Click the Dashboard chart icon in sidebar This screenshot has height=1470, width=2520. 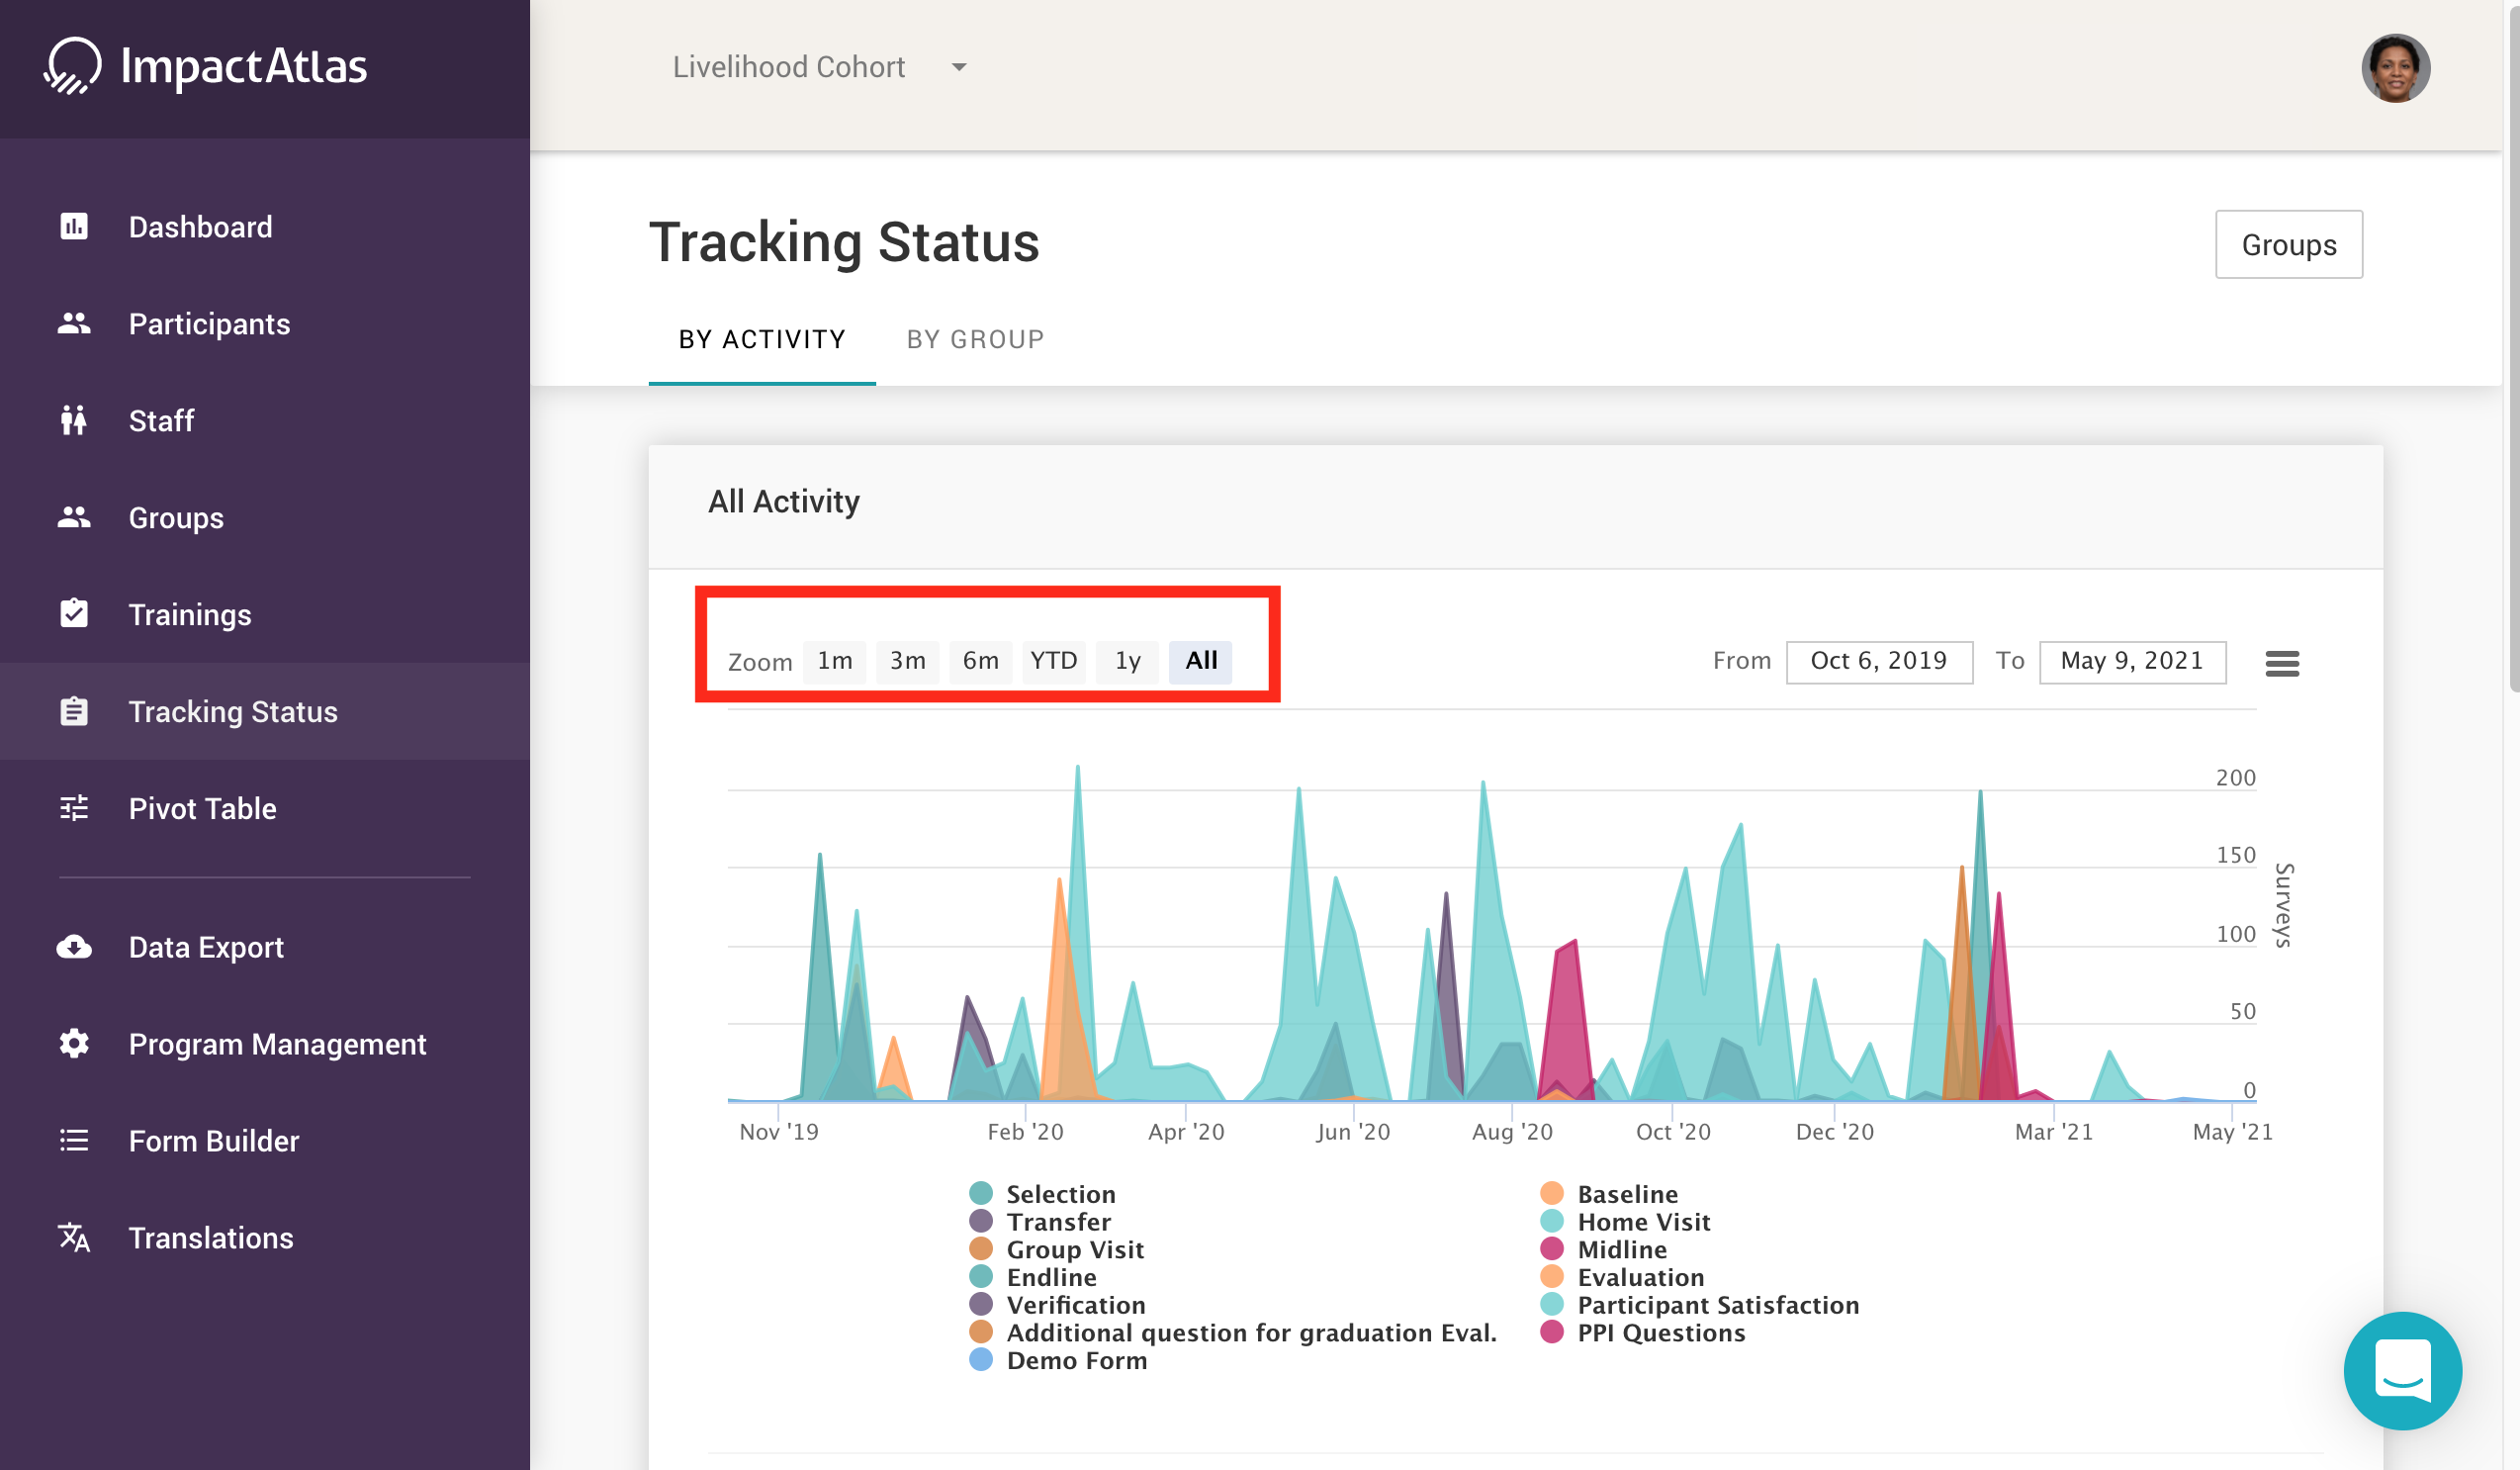click(74, 227)
